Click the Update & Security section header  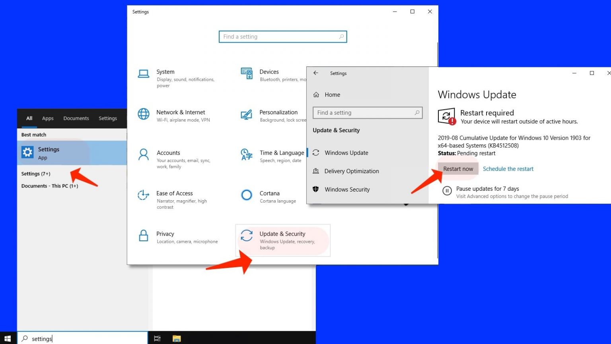(x=336, y=130)
